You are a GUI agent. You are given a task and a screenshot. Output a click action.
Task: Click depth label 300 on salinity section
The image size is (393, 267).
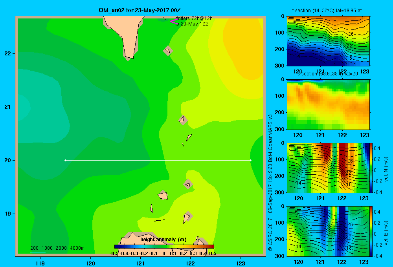tap(281, 129)
